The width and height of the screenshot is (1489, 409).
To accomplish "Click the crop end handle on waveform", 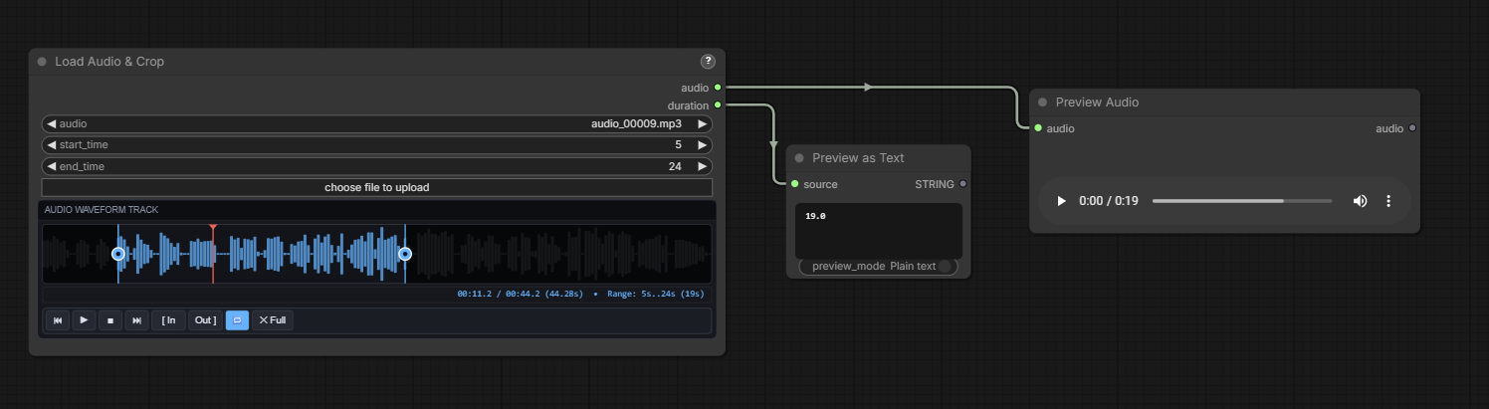I will coord(405,254).
